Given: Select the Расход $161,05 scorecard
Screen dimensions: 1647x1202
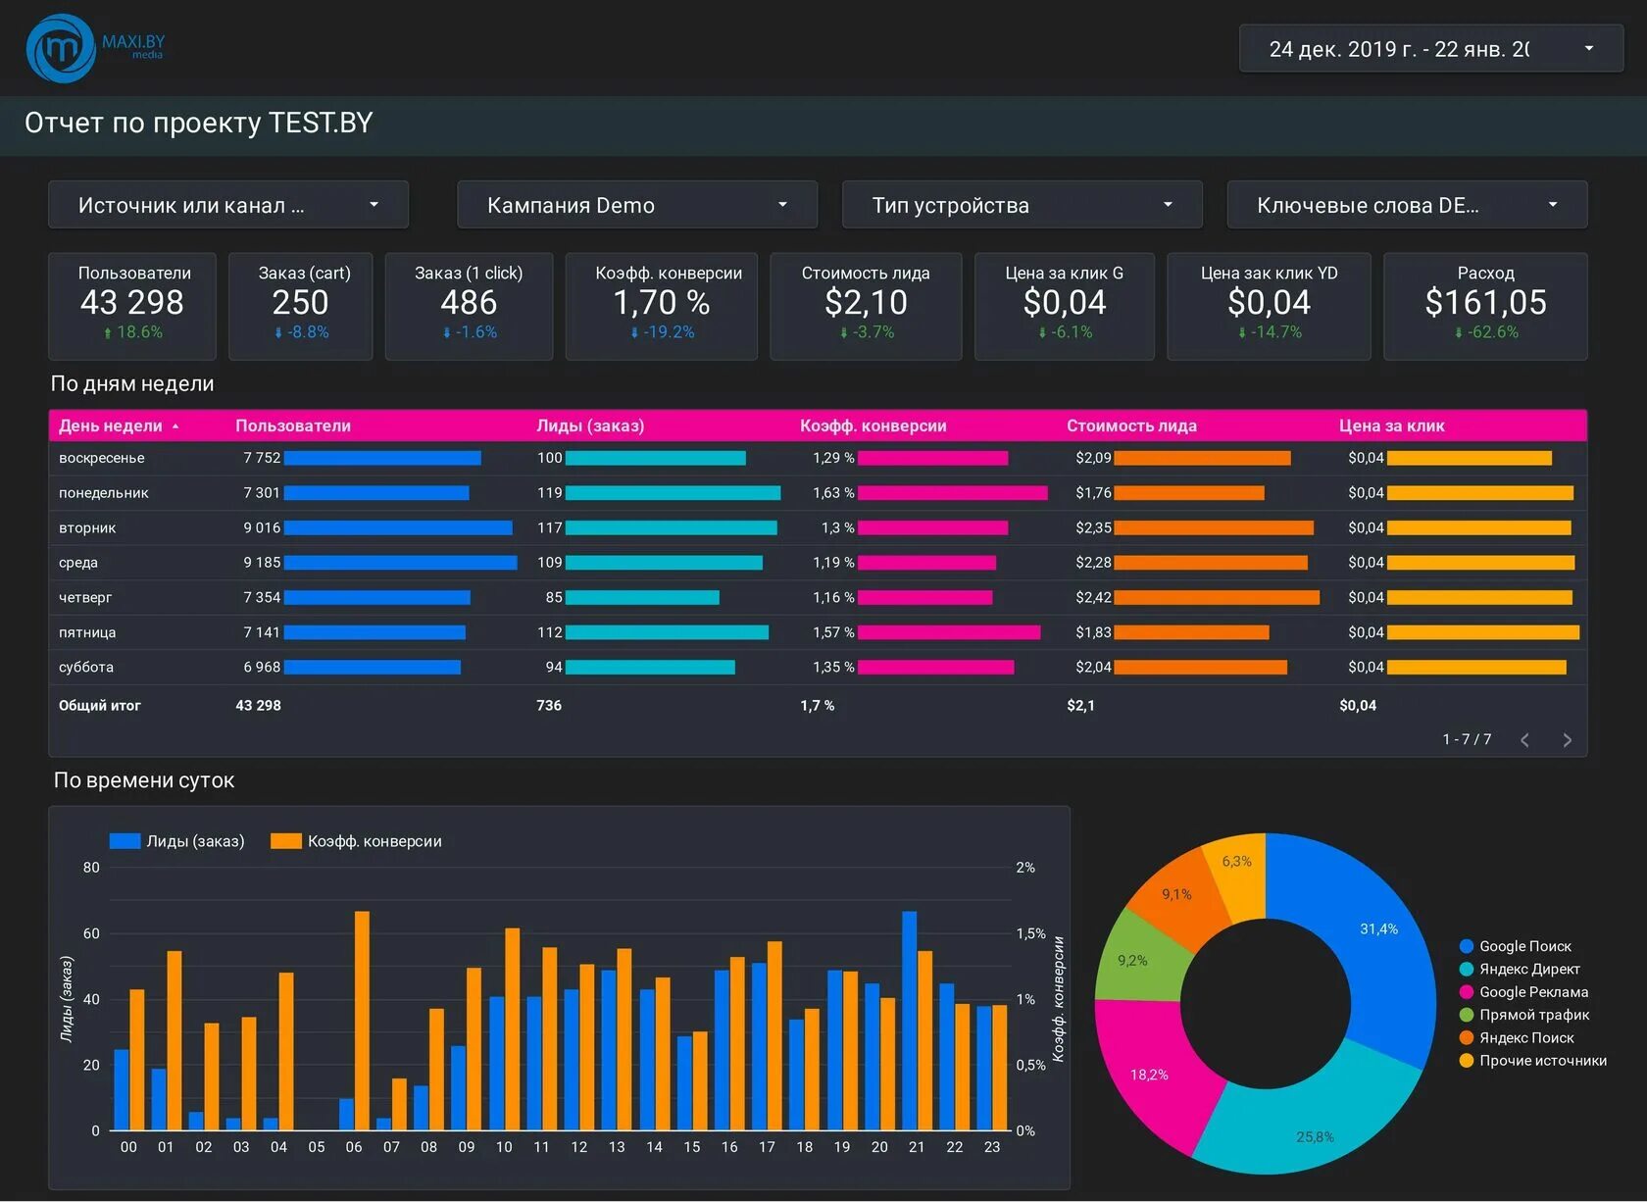Looking at the screenshot, I should (x=1485, y=306).
